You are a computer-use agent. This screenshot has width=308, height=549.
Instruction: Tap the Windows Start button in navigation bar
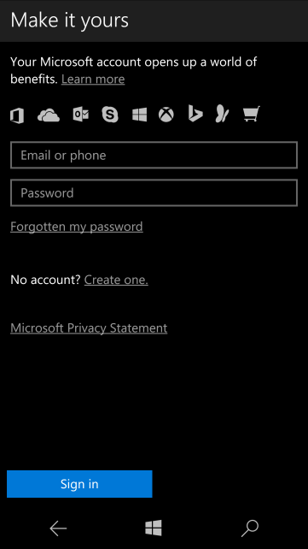(x=154, y=528)
